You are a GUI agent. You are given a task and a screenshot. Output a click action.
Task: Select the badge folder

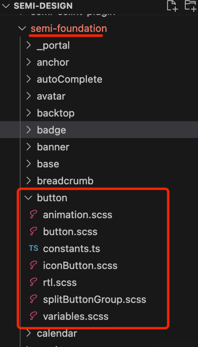point(51,130)
